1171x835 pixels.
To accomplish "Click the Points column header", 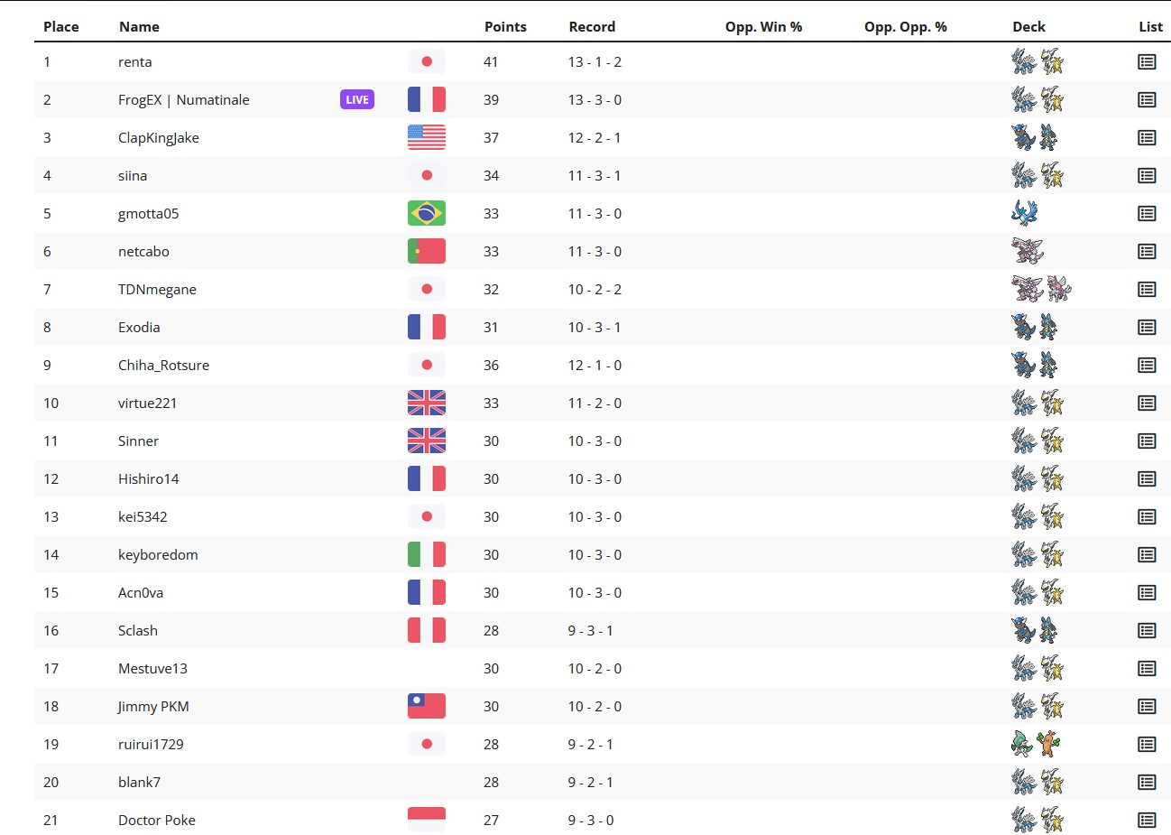I will pyautogui.click(x=505, y=26).
